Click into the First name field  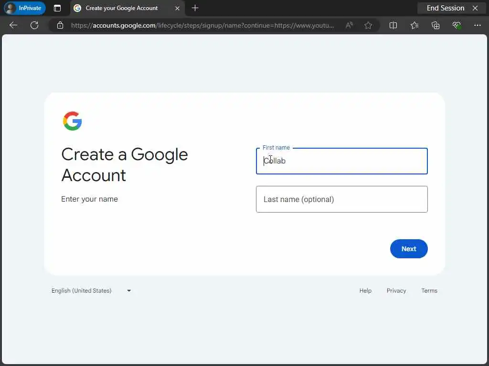tap(342, 161)
